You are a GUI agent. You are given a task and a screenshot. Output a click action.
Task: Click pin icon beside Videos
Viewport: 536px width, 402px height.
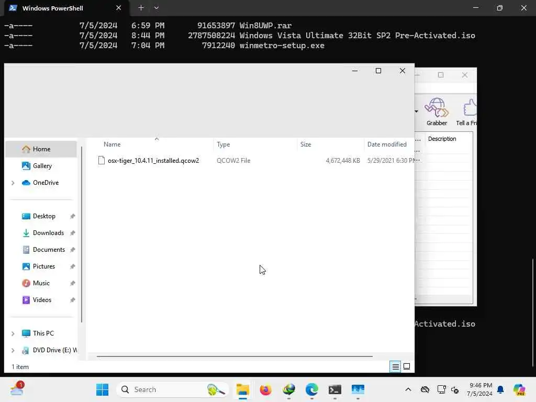(72, 300)
